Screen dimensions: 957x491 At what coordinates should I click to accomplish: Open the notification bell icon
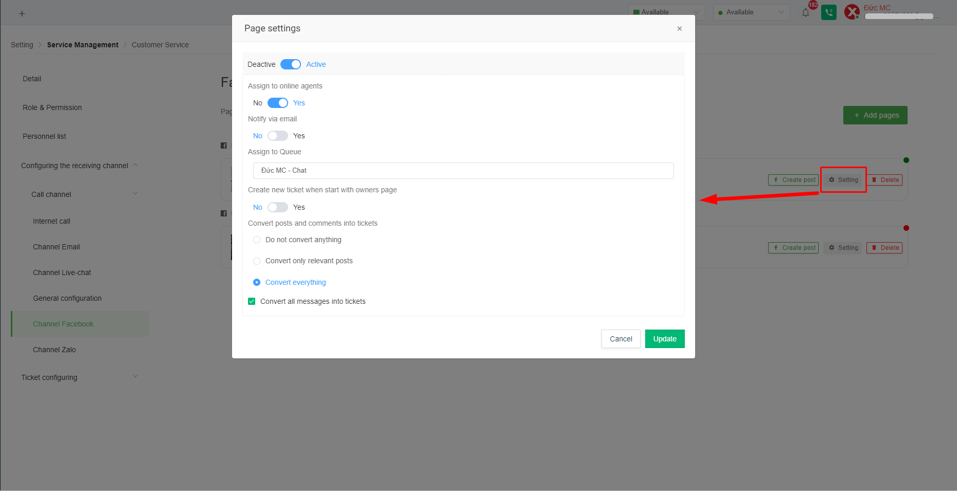(806, 12)
